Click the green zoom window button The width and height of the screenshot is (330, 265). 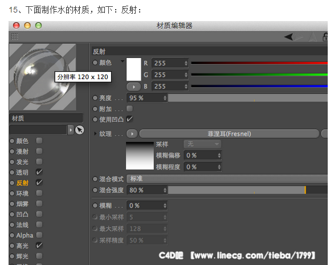pyautogui.click(x=38, y=26)
